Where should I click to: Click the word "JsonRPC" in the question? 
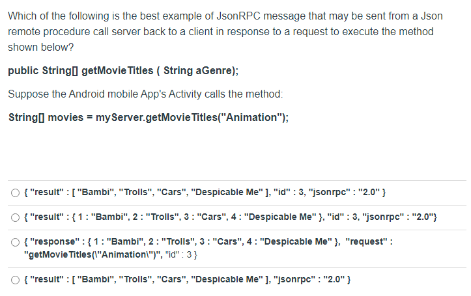(x=238, y=16)
